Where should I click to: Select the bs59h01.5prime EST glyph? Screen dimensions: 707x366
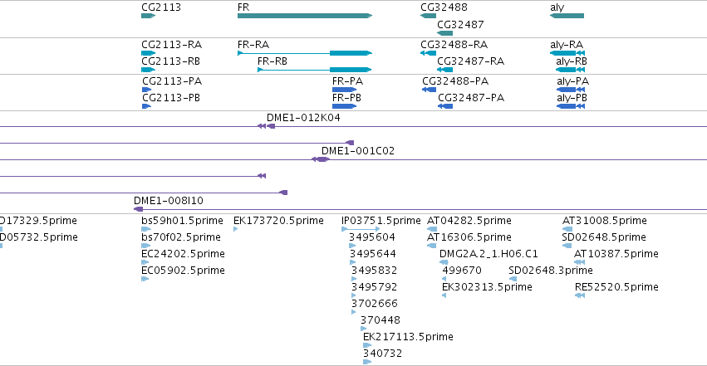pos(146,229)
